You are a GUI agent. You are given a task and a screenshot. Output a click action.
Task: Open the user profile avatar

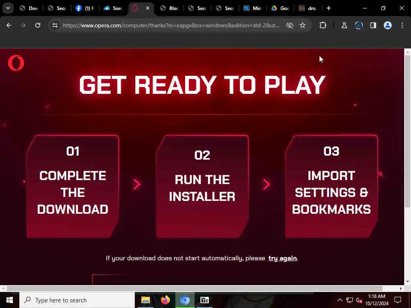click(388, 25)
